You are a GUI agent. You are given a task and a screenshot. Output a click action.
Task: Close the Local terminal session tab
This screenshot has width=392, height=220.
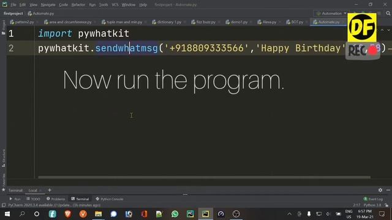click(x=41, y=190)
